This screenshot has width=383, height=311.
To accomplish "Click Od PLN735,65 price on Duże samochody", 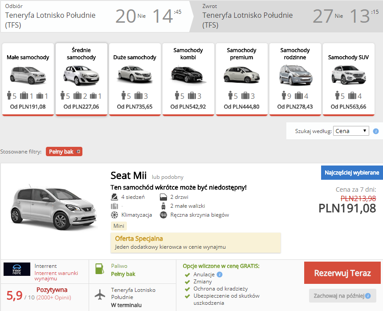I will pos(135,107).
